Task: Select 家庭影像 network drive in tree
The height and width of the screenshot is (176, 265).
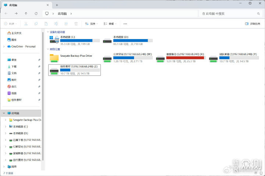Action: [25, 153]
